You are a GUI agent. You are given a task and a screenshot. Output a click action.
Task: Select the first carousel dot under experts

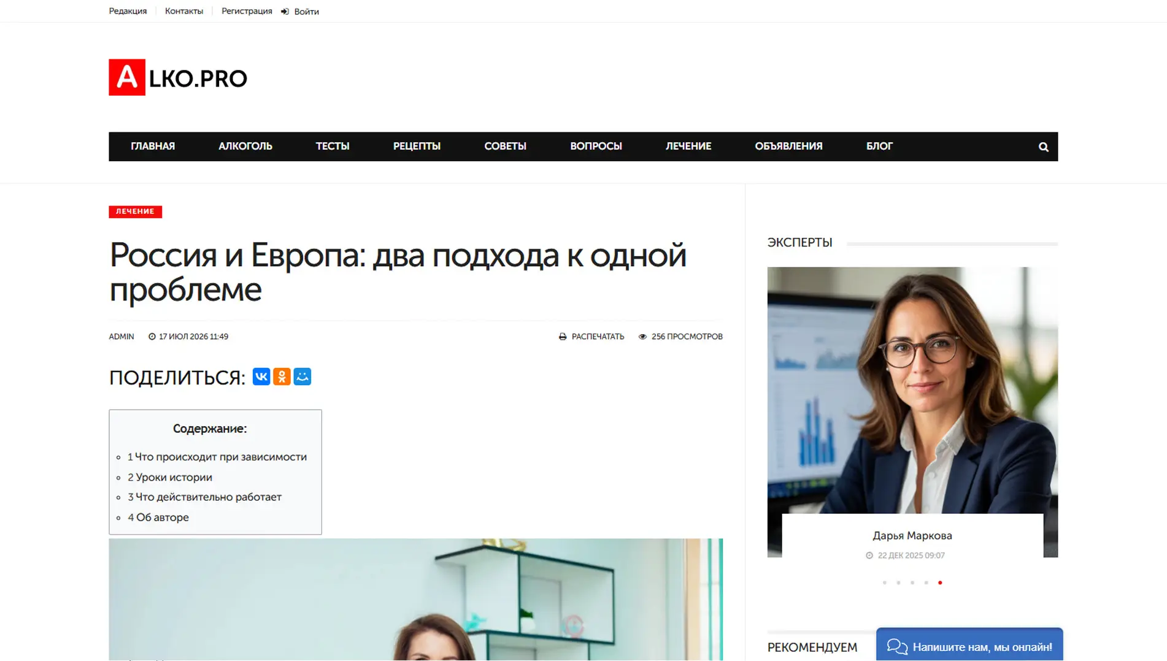pos(884,583)
